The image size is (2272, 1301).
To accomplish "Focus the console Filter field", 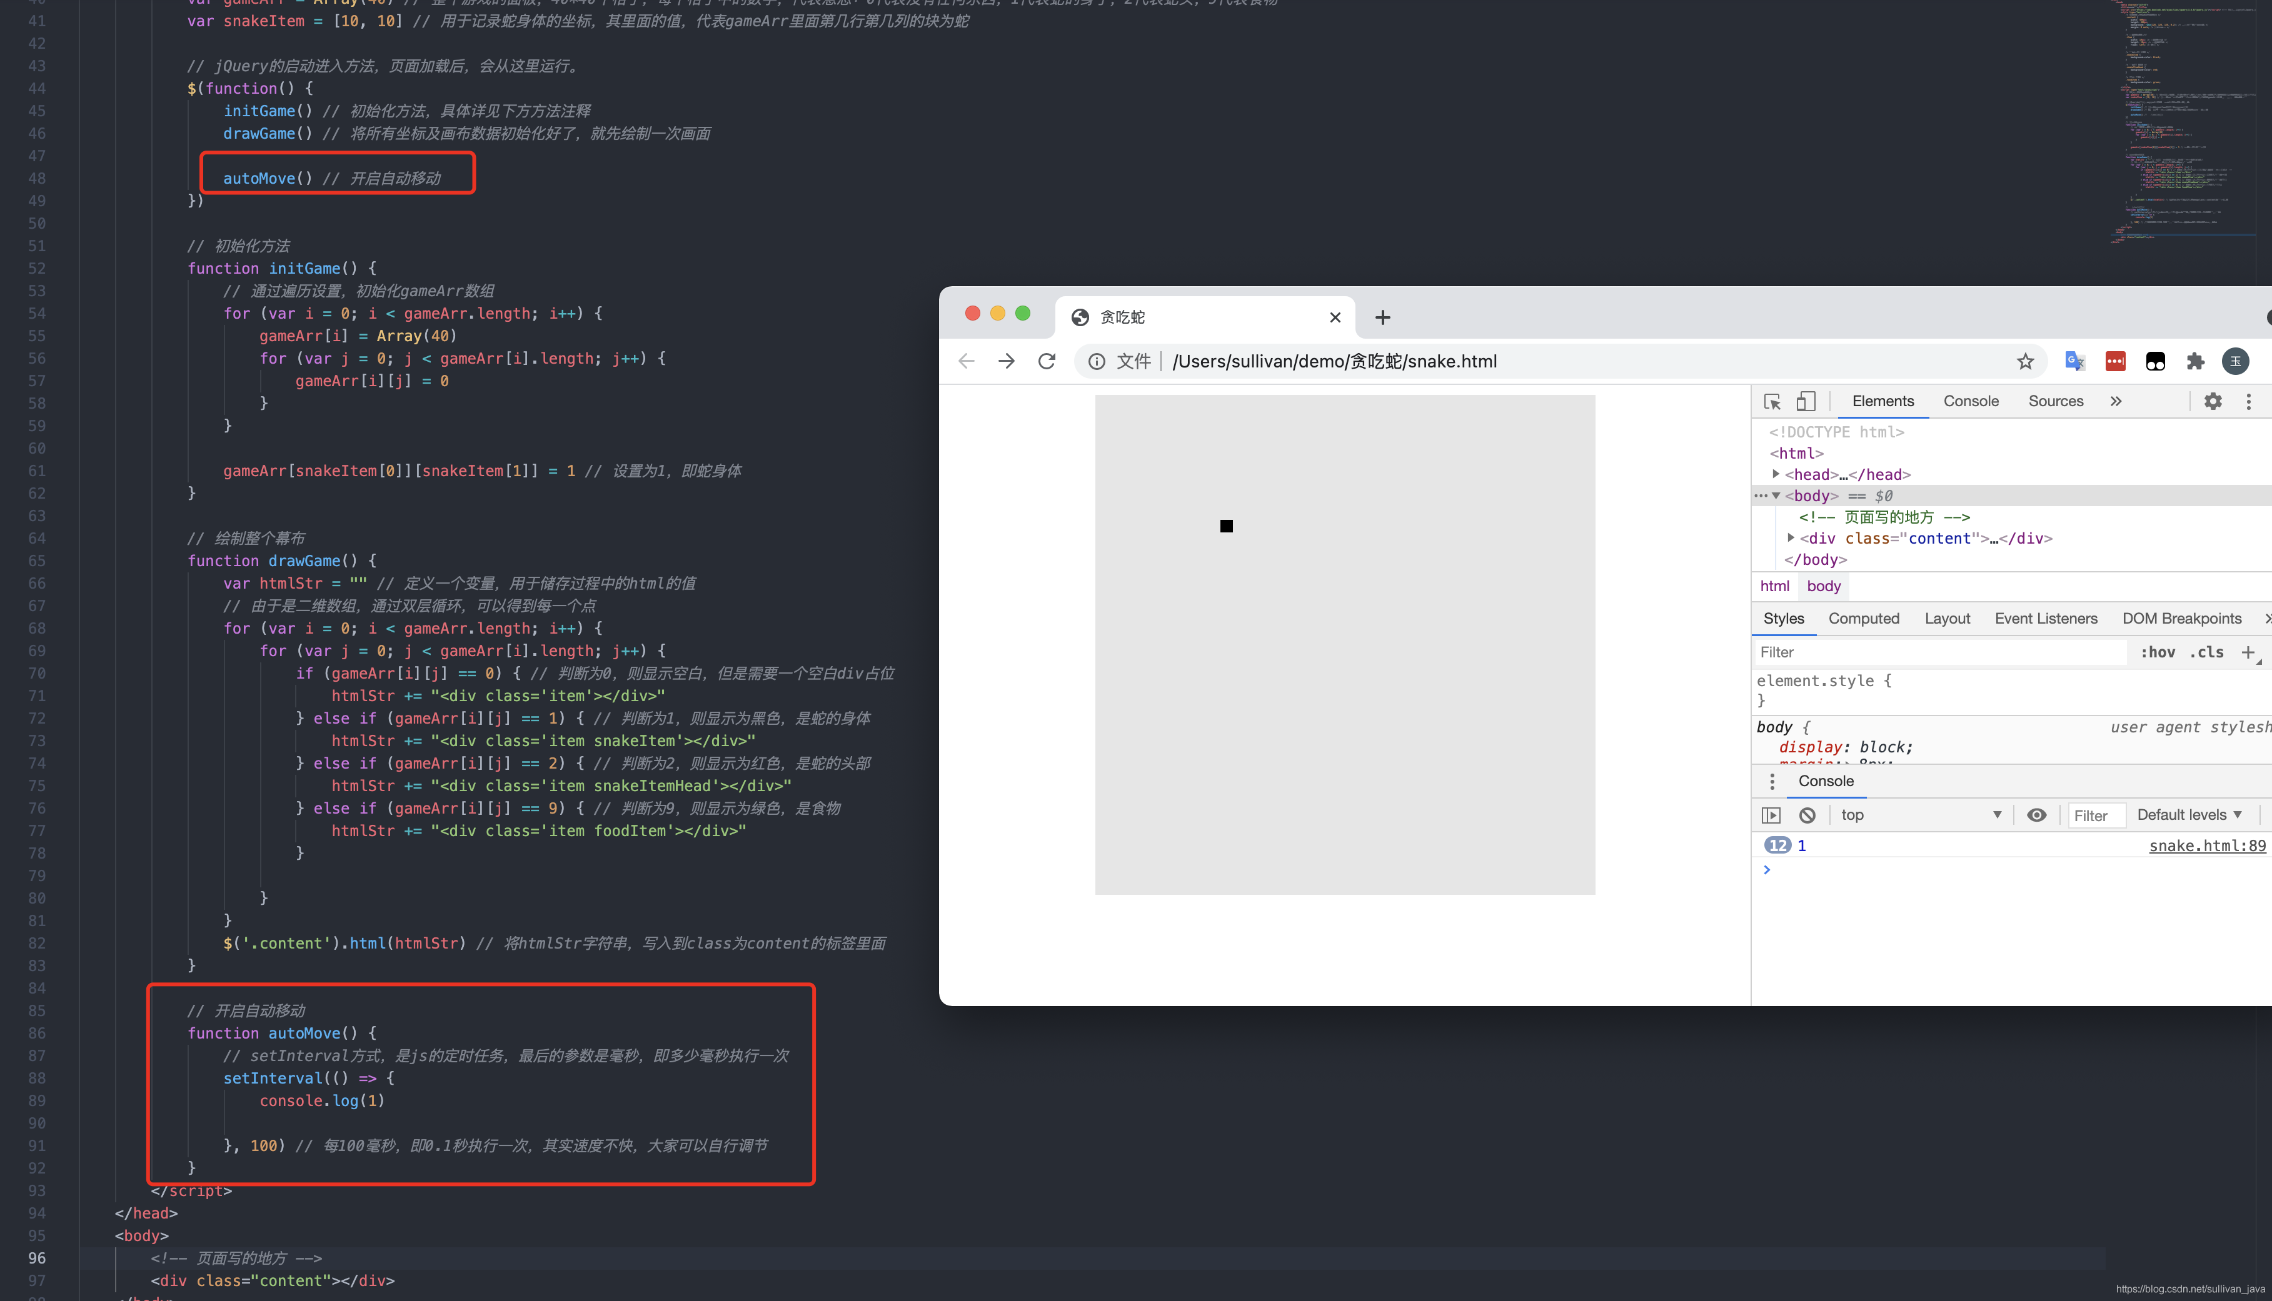I will coord(2096,815).
